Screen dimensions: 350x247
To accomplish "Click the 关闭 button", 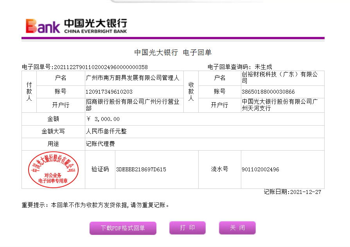I will [x=237, y=227].
